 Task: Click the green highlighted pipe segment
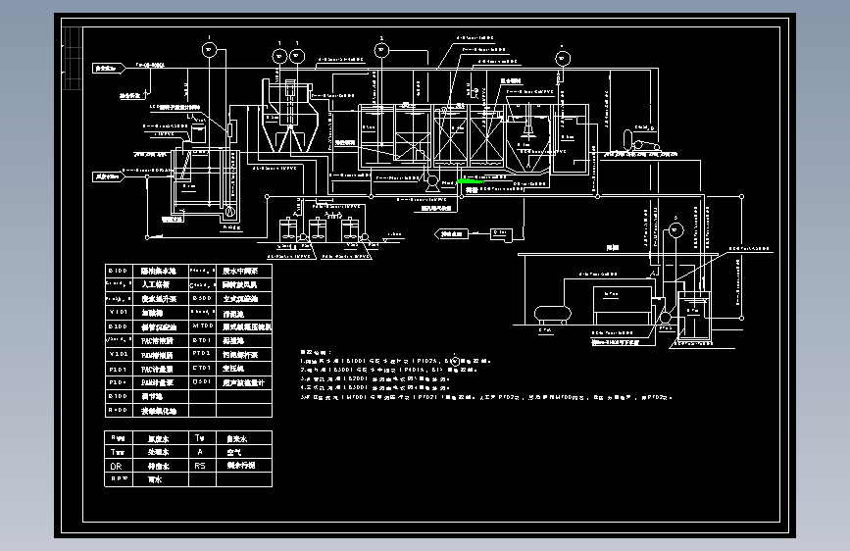coord(471,181)
